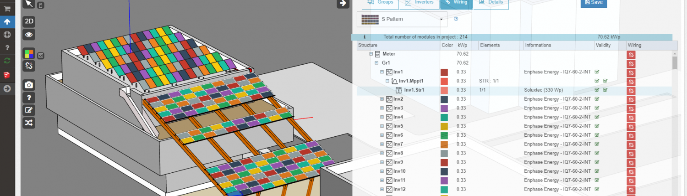
Task: Click the Inv12 row red wiring button
Action: (x=631, y=189)
